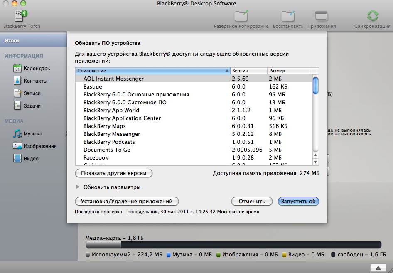Viewport: 393px width, 273px height.
Task: Click the application list scrollbar thumb
Action: point(316,85)
